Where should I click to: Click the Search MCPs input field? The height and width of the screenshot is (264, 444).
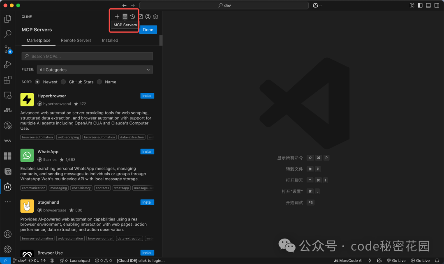87,56
